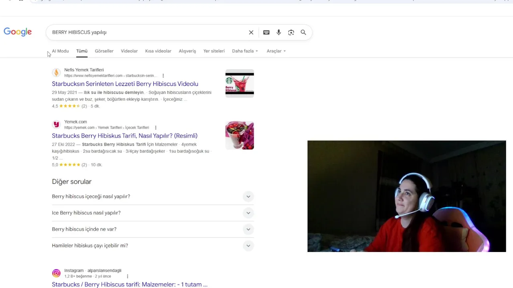Click the Google logo
Screen dimensions: 513x288
coord(18,32)
